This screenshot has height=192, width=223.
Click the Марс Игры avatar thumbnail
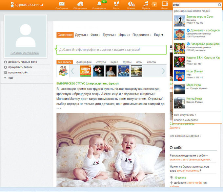coord(180,89)
